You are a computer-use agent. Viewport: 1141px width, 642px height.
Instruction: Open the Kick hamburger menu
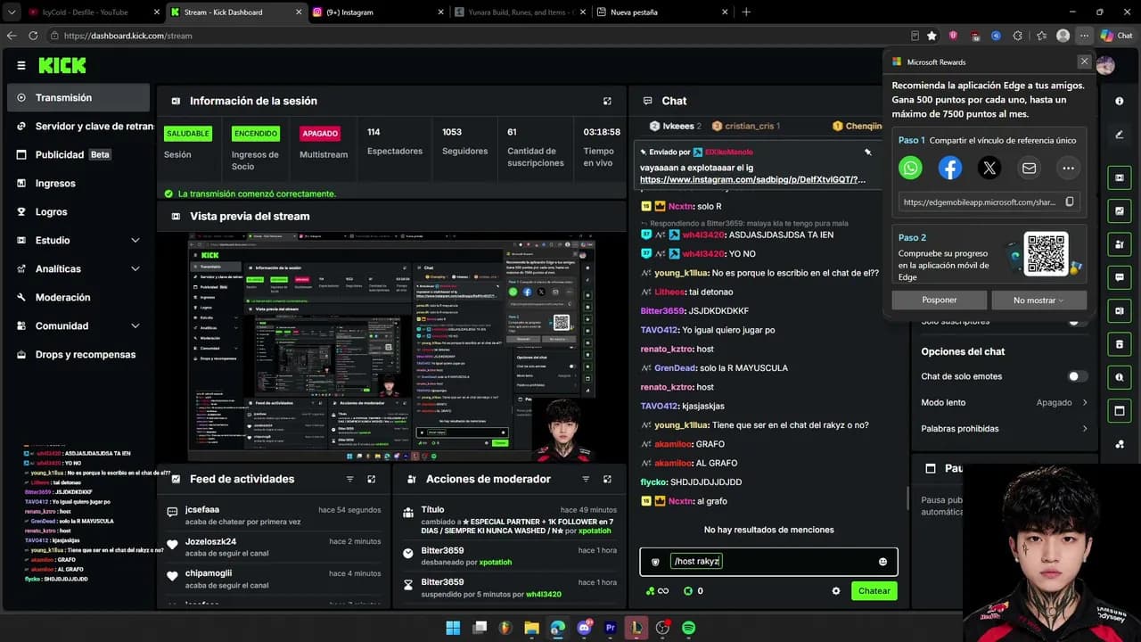(x=21, y=65)
